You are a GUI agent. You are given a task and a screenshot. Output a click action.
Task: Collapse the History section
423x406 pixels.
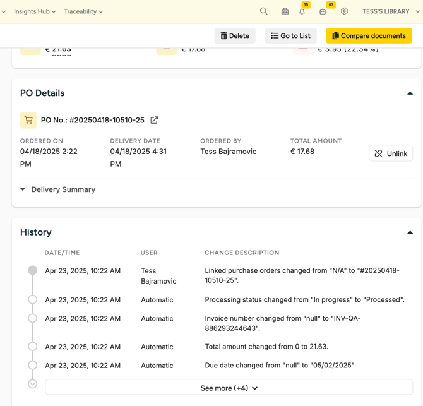coord(410,232)
